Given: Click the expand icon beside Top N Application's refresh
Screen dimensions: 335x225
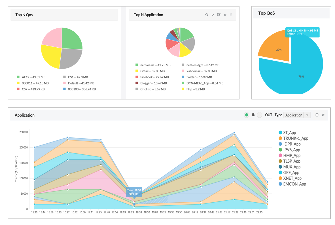Looking at the screenshot, I should [x=213, y=15].
